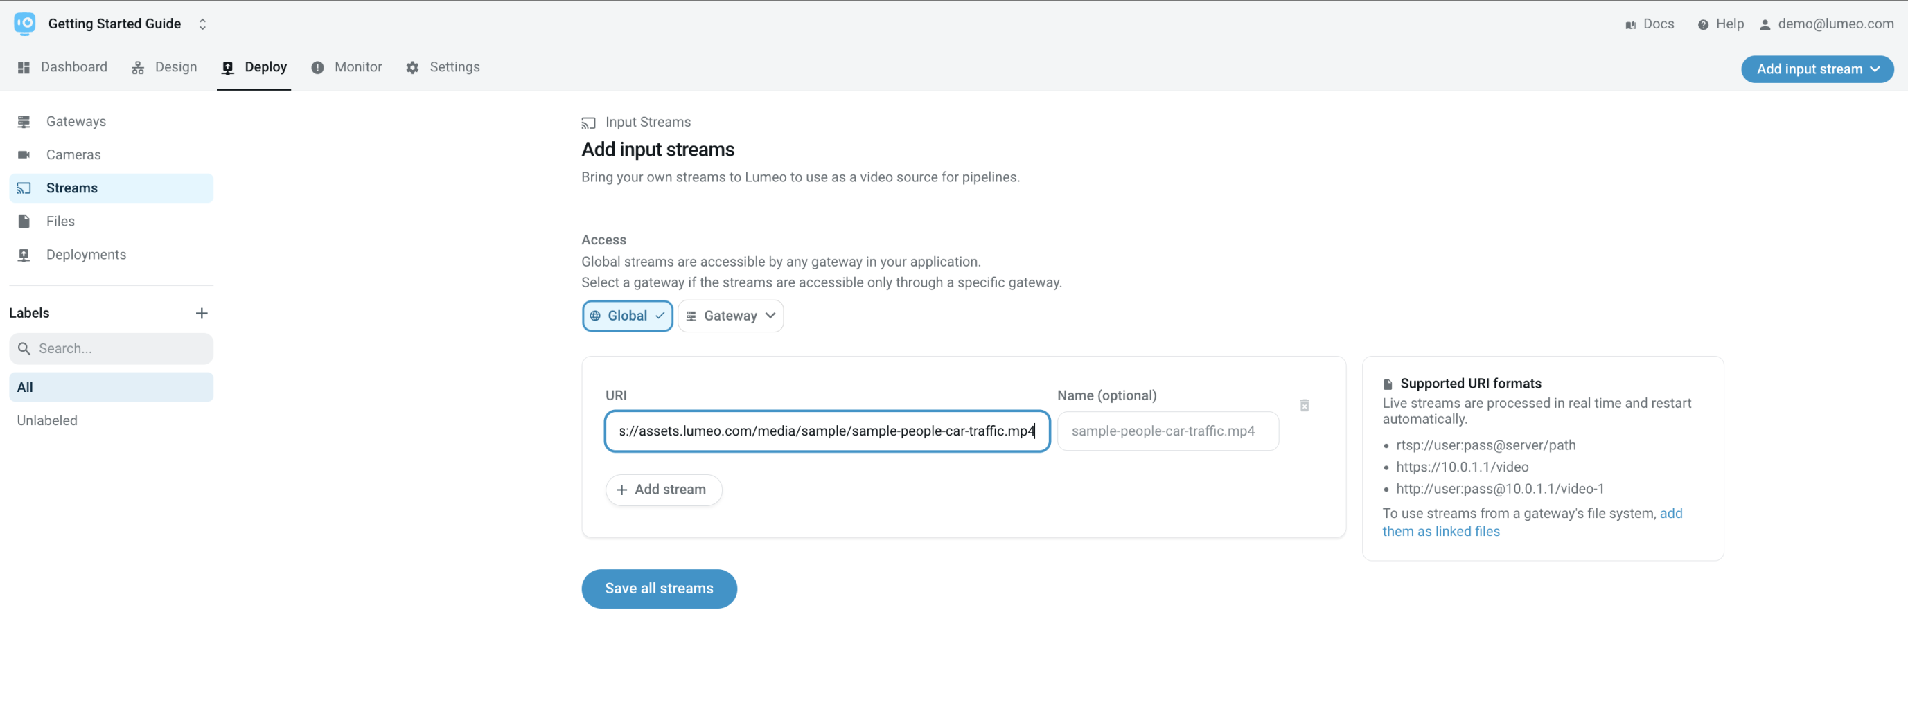Open the Add input stream dropdown
Viewport: 1908px width, 709px height.
[1817, 69]
